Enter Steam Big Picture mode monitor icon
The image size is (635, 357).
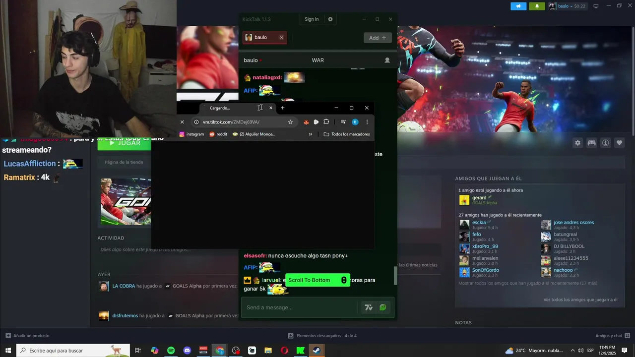pyautogui.click(x=596, y=6)
